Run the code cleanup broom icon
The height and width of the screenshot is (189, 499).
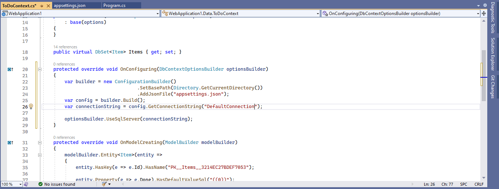(104, 184)
